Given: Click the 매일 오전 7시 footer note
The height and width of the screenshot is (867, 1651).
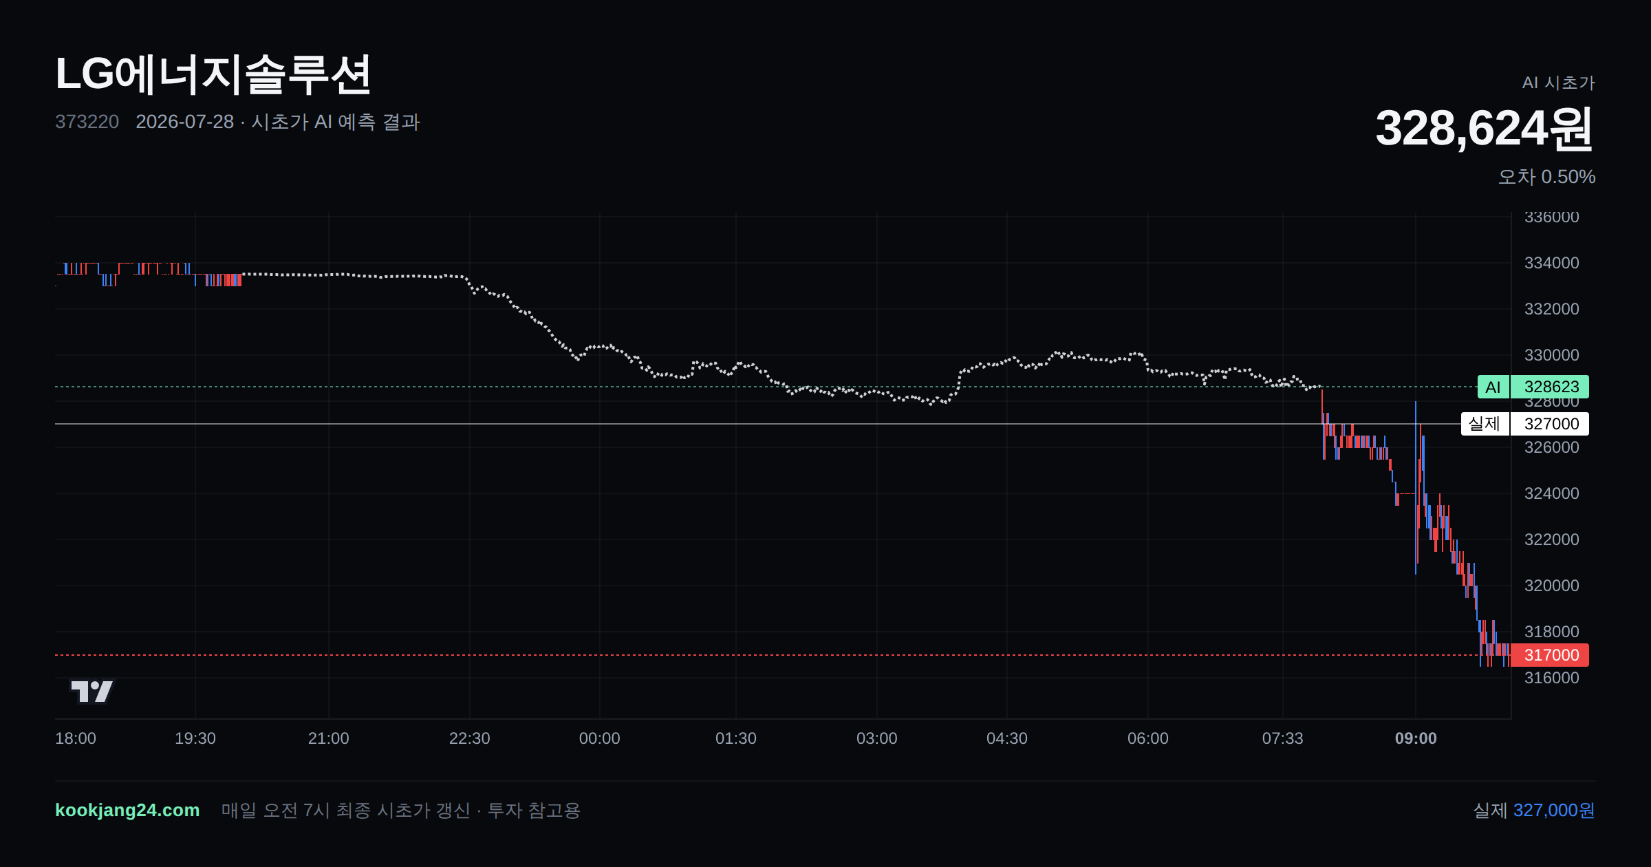Looking at the screenshot, I should 401,810.
